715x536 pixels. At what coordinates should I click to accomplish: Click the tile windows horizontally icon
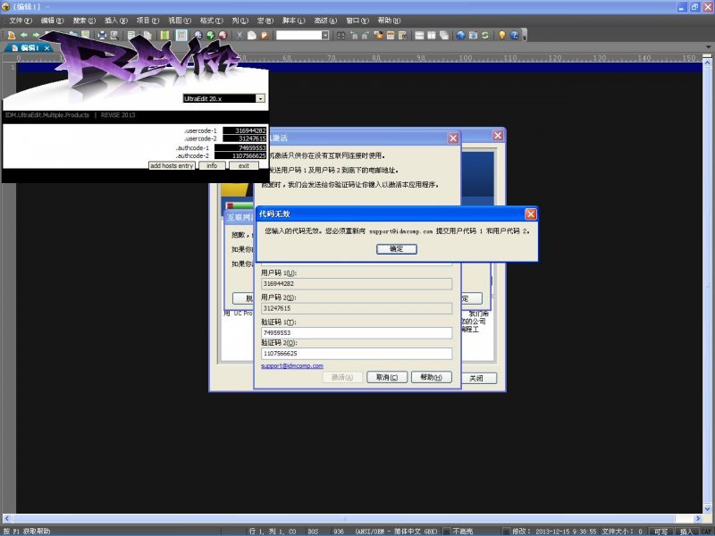[419, 35]
